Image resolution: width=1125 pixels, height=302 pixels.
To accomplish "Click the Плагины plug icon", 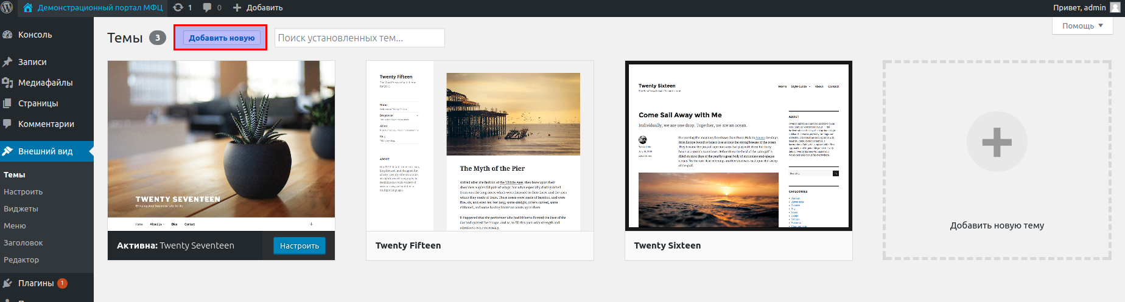I will tap(7, 283).
